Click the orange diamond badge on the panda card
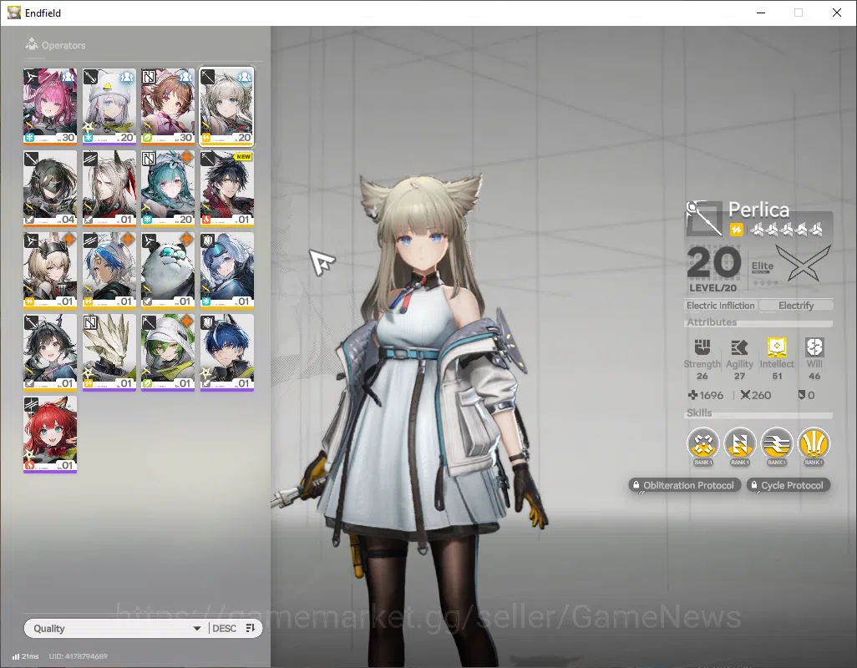This screenshot has width=857, height=668. click(x=186, y=240)
